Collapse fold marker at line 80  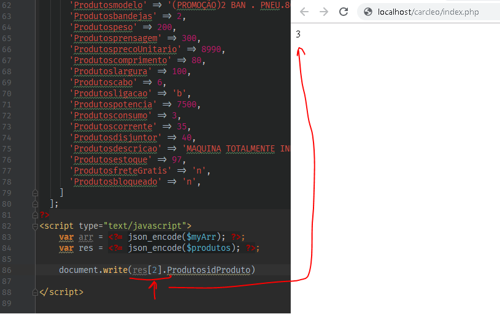36,204
